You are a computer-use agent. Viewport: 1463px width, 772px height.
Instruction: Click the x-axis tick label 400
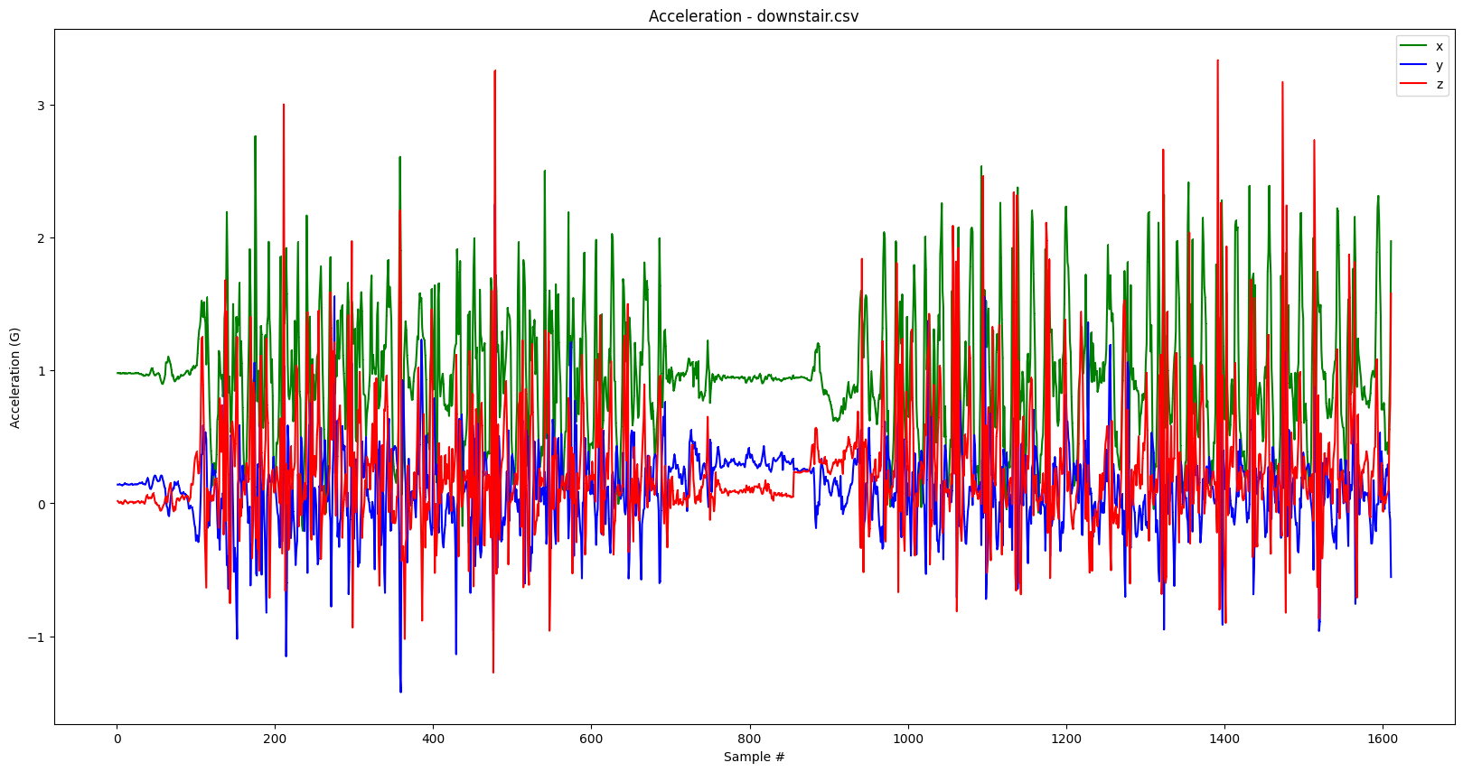tap(433, 739)
